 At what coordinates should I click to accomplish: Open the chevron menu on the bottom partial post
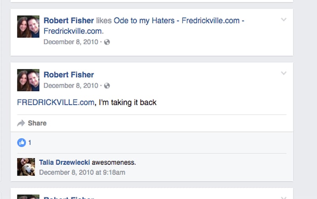(x=283, y=197)
